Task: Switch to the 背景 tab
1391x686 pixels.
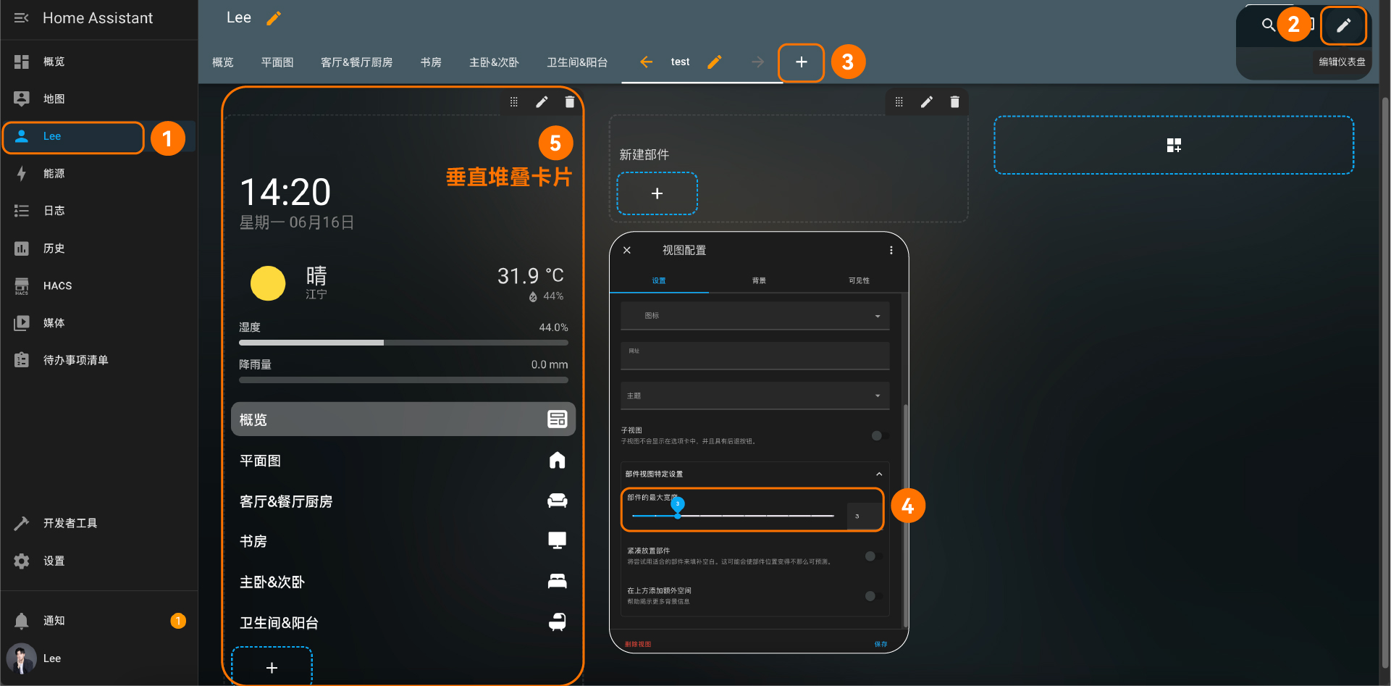Action: point(759,280)
